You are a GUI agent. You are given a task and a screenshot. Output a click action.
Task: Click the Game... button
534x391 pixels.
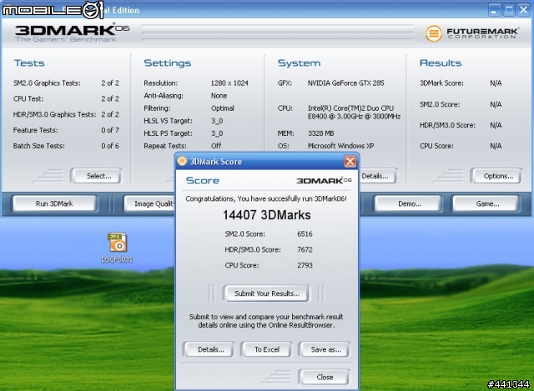tap(486, 203)
